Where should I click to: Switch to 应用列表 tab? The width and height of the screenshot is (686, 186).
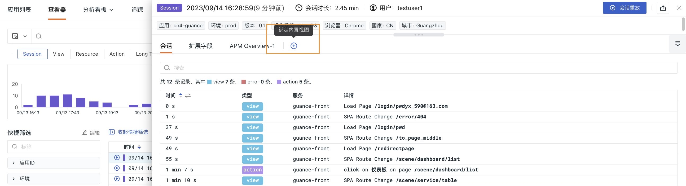click(19, 10)
